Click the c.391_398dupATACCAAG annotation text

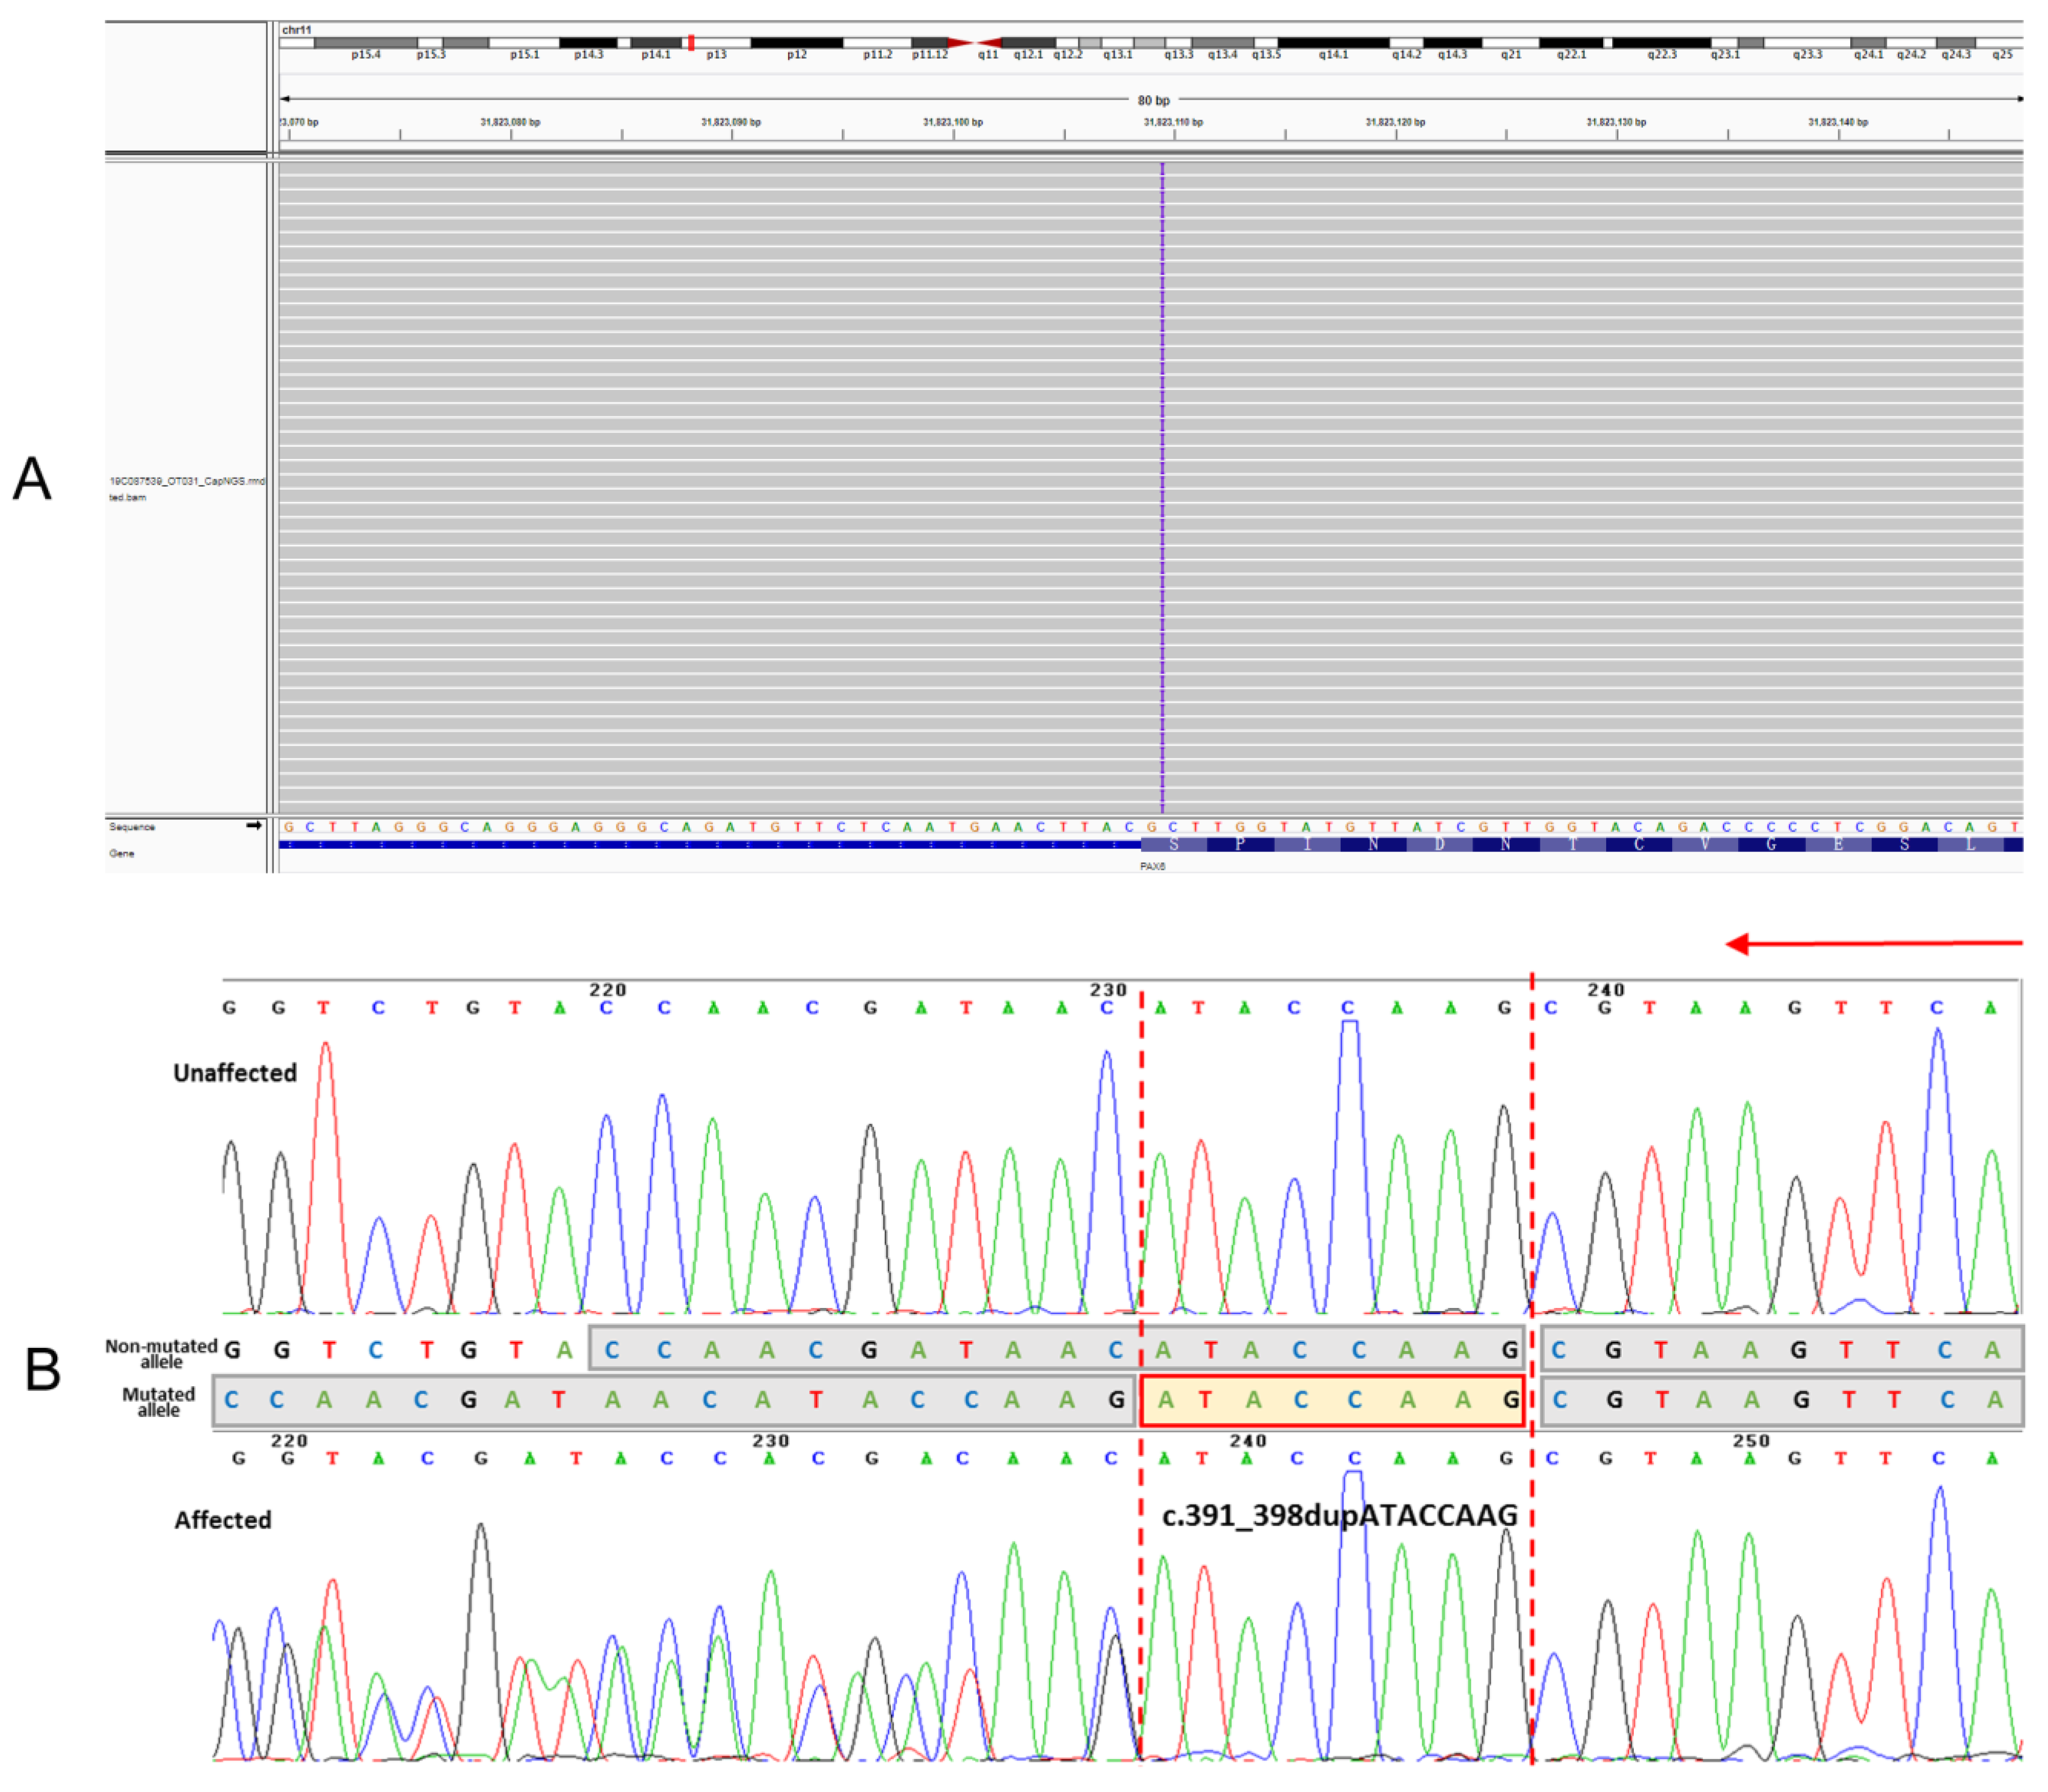(1339, 1516)
